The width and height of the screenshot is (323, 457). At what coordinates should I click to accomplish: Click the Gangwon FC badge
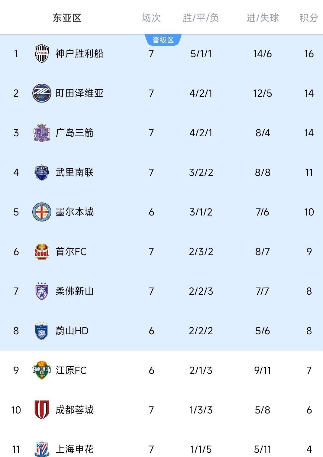point(42,370)
